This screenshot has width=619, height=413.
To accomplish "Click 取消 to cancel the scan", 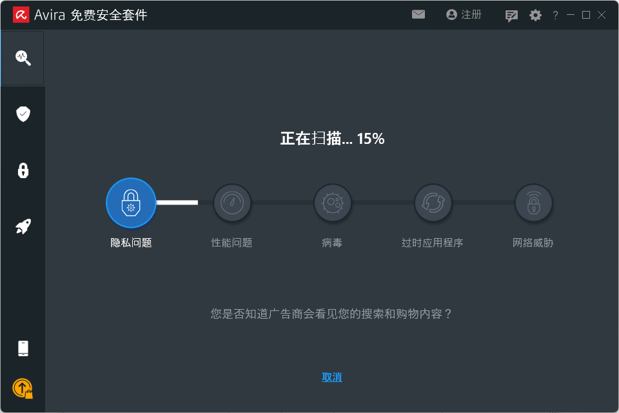I will 331,377.
